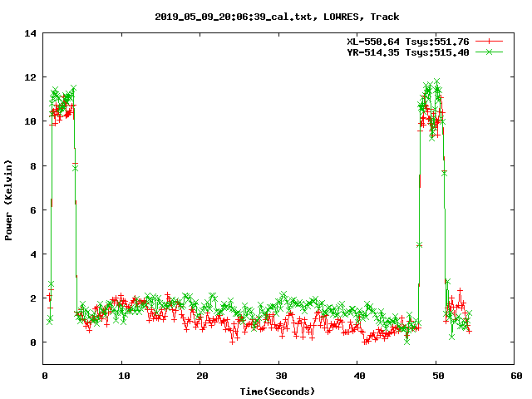
Task: Click the y-axis tick label '8'
Action: coord(33,166)
